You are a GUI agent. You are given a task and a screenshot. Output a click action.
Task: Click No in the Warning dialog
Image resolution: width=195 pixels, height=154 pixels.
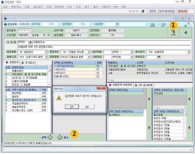[x=87, y=107]
